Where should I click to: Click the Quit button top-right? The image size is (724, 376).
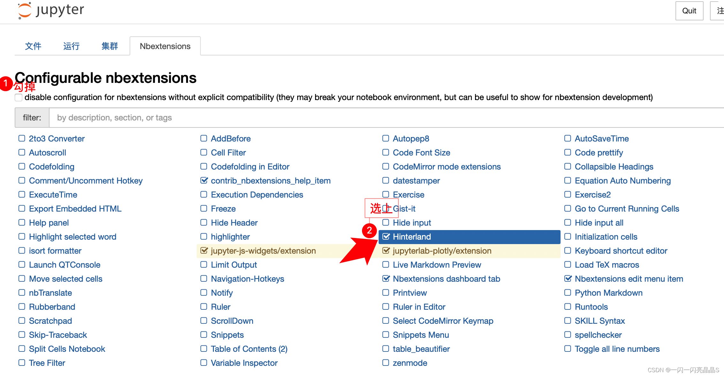(x=689, y=11)
